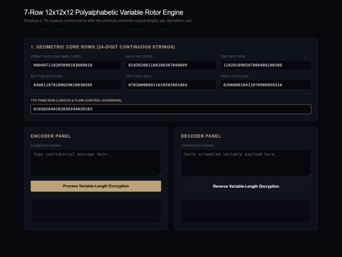Click the Left Face Row input field
Viewport: 342px width, 257px height.
pos(171,85)
